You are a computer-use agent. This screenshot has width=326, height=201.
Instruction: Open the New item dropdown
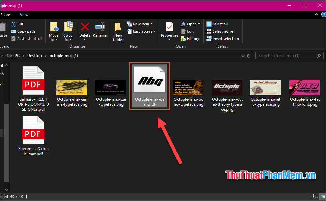(x=140, y=24)
